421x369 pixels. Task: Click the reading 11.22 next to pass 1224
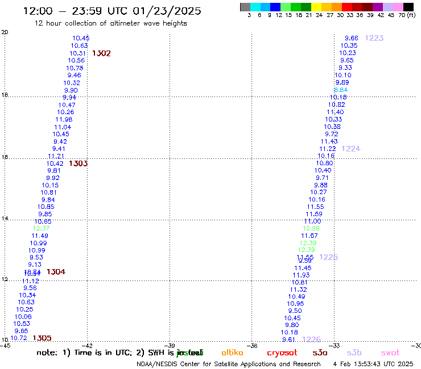click(x=328, y=149)
